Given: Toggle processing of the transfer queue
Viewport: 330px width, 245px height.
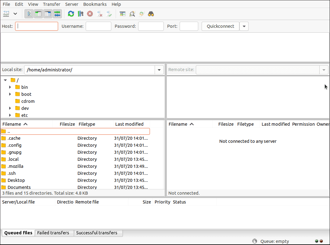Looking at the screenshot, I should 81,14.
